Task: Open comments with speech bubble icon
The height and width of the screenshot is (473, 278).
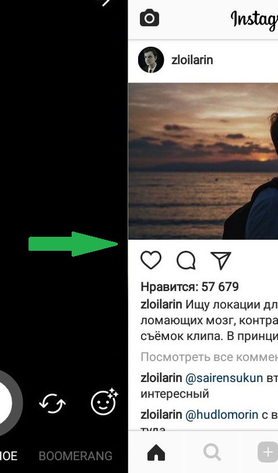Action: pos(186,260)
